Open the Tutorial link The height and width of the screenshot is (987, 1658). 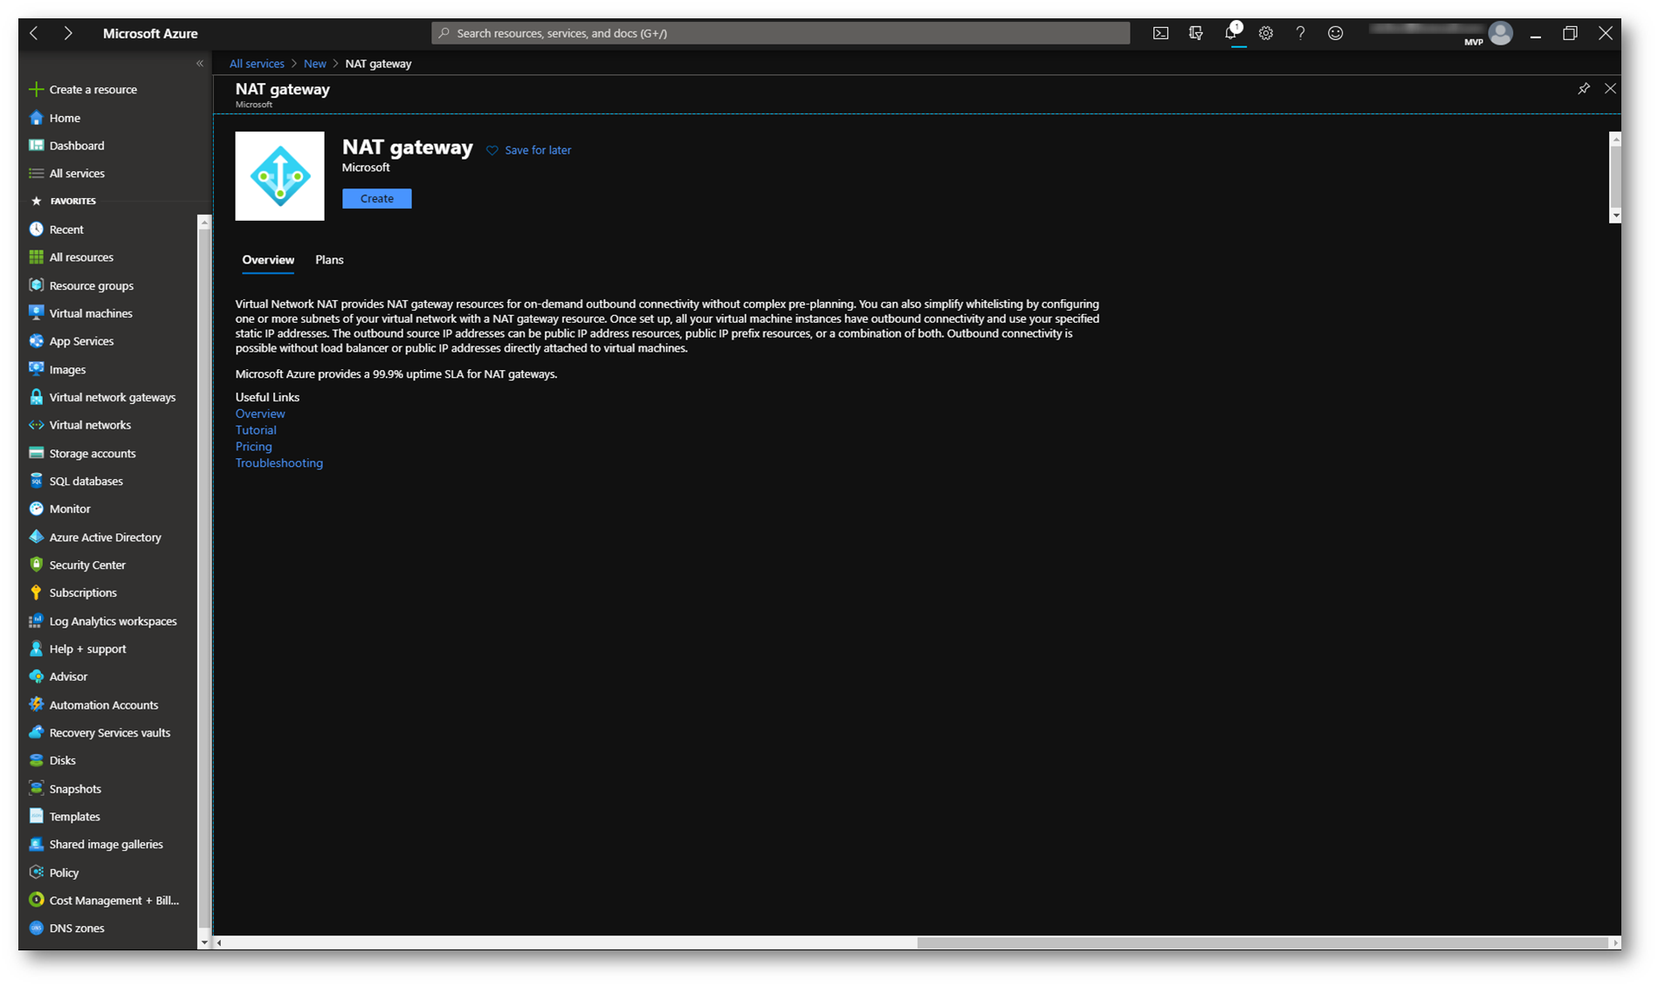256,430
